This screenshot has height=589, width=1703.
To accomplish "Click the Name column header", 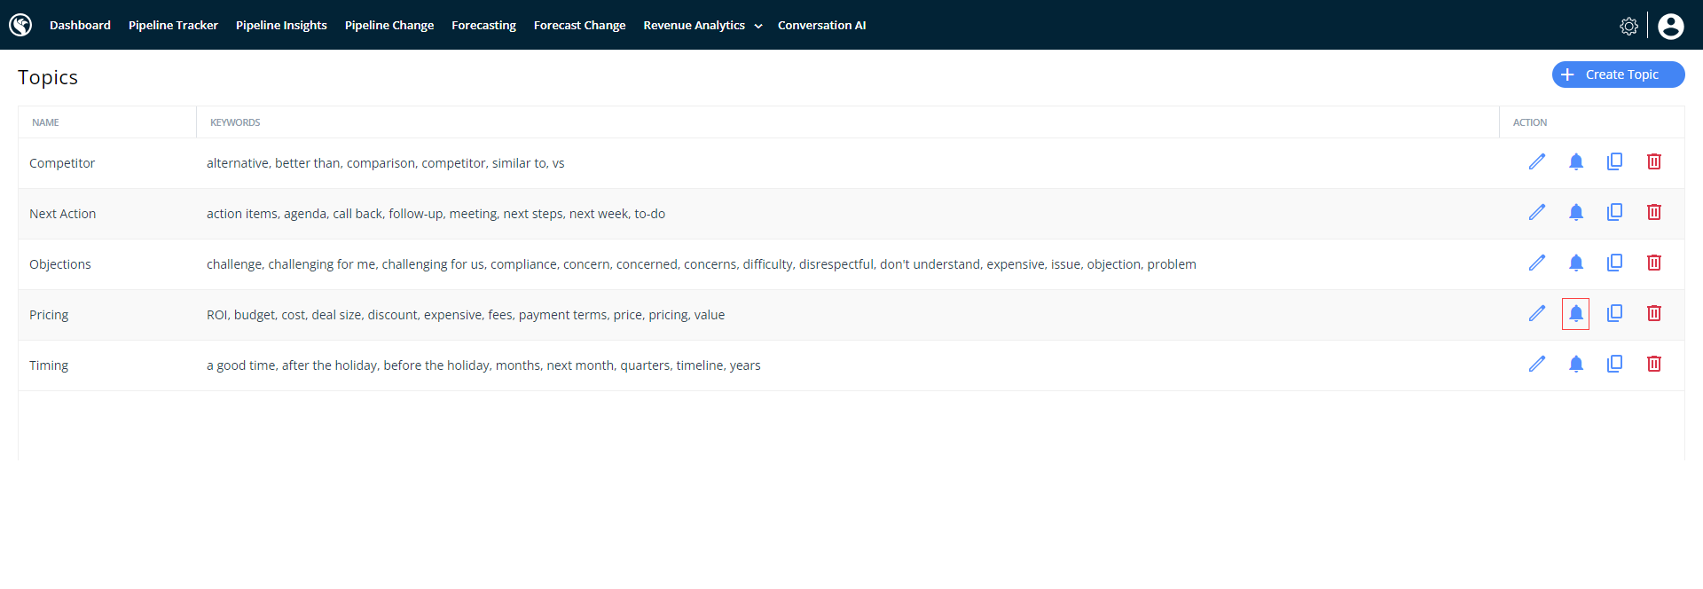I will pos(46,122).
